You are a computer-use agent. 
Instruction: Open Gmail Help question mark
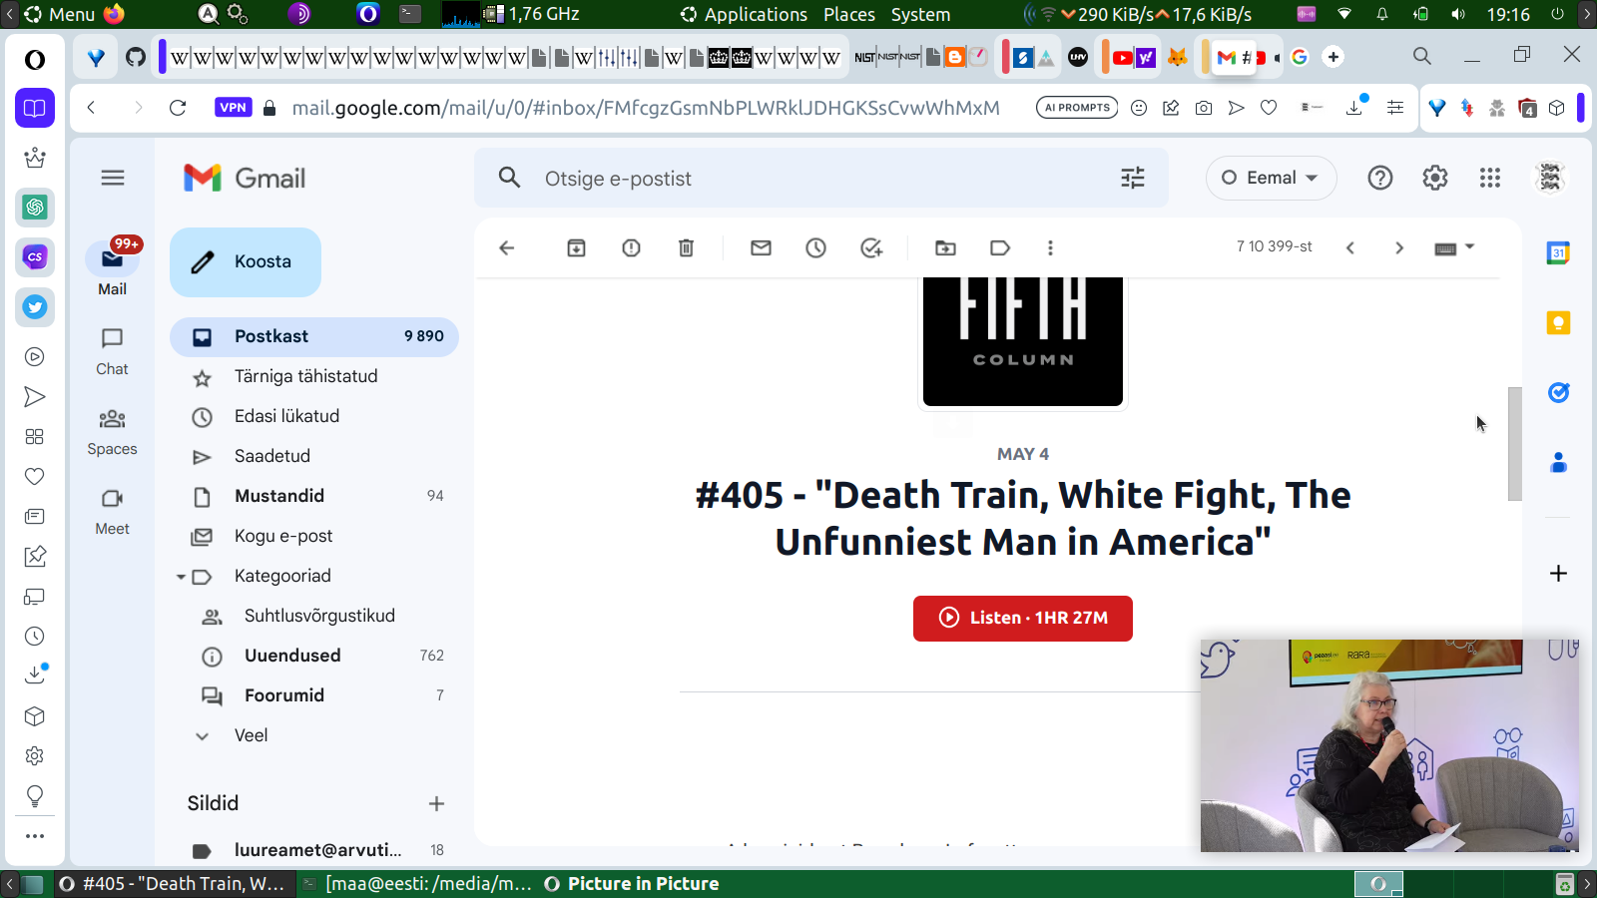tap(1380, 178)
